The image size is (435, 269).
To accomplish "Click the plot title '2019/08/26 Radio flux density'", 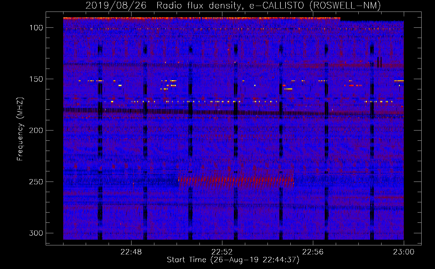I will (x=233, y=5).
